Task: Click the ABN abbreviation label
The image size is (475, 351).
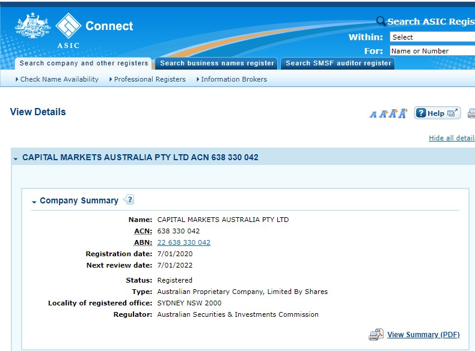Action: [x=143, y=242]
